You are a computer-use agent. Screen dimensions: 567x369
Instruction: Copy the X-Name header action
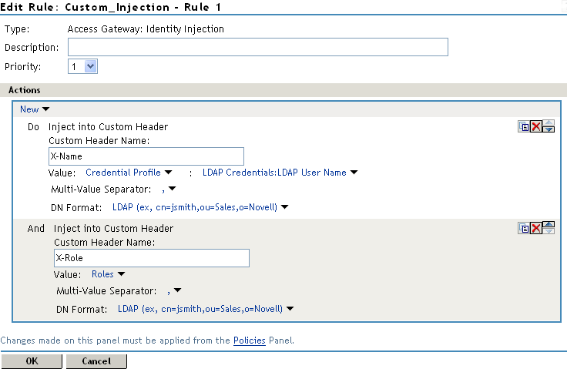(524, 126)
